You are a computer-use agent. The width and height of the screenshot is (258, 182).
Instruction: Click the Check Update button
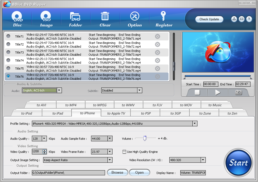coord(209,19)
